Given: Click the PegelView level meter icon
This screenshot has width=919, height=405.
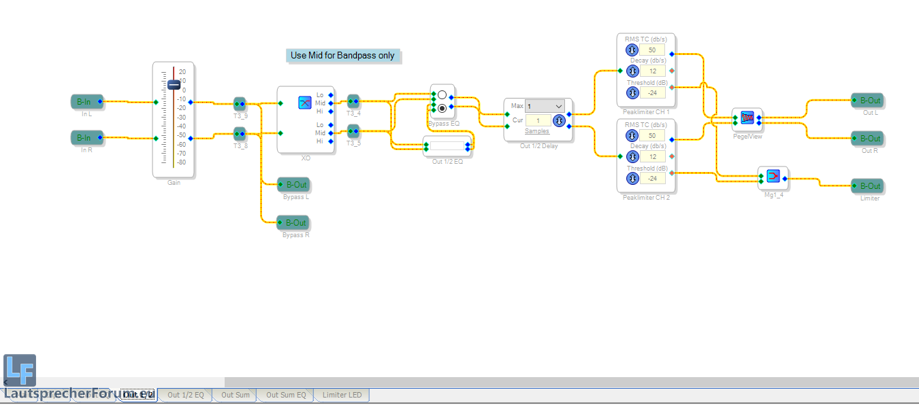Looking at the screenshot, I should 747,118.
